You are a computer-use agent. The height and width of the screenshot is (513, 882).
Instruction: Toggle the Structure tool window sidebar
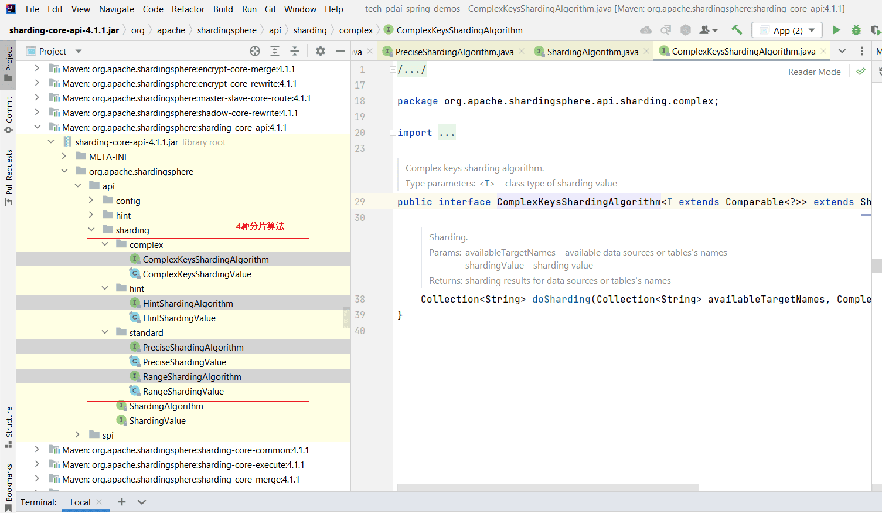click(9, 426)
